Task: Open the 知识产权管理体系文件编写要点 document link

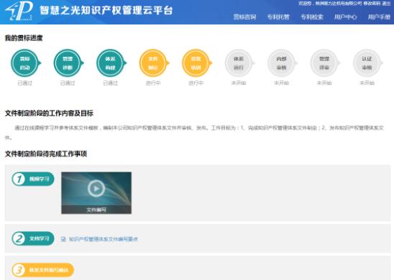Action: 103,239
